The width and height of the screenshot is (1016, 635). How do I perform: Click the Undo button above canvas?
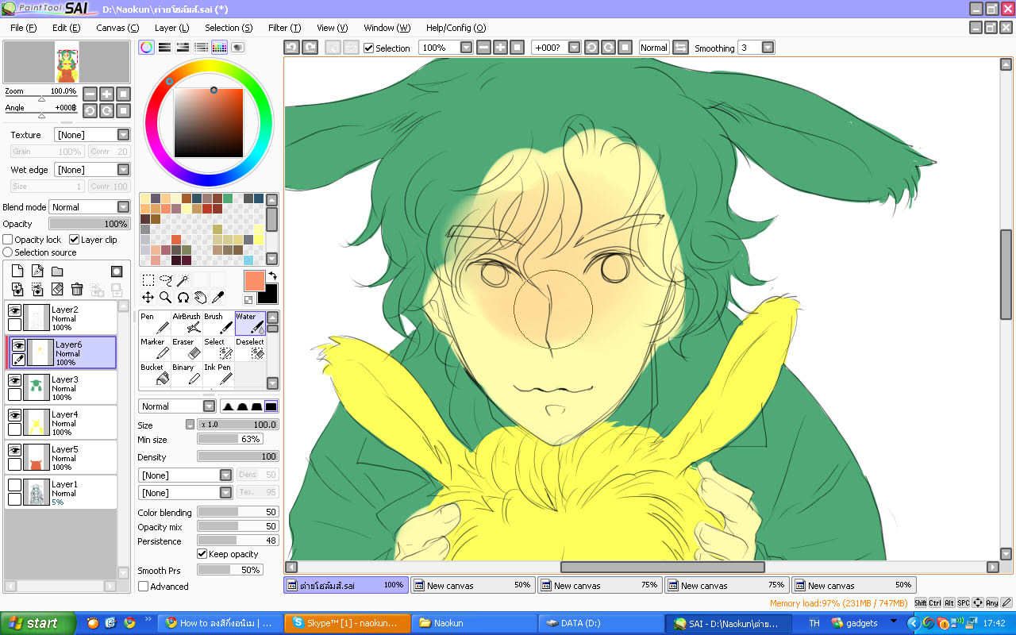[x=292, y=48]
